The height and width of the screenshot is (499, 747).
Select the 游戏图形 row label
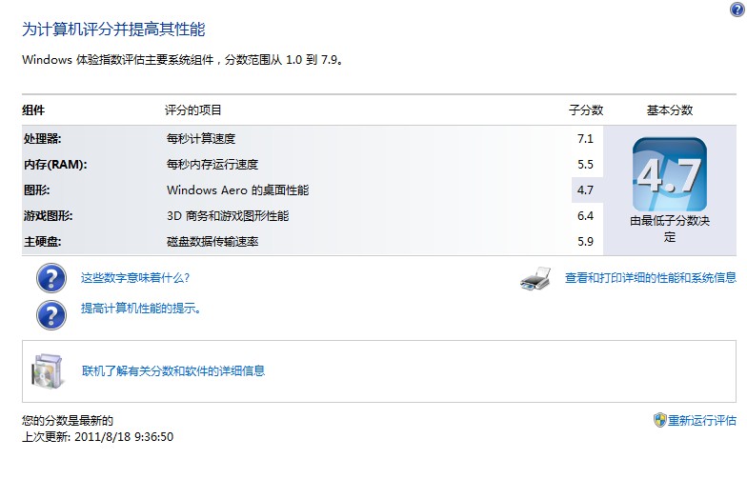(x=48, y=216)
